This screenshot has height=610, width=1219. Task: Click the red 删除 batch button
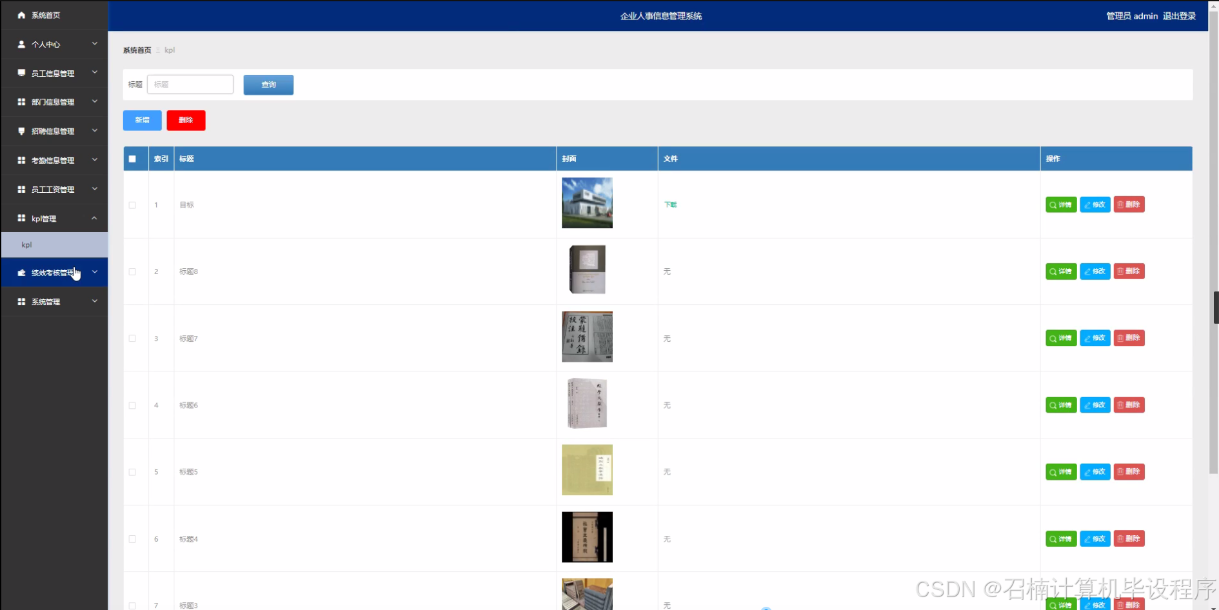pyautogui.click(x=186, y=120)
